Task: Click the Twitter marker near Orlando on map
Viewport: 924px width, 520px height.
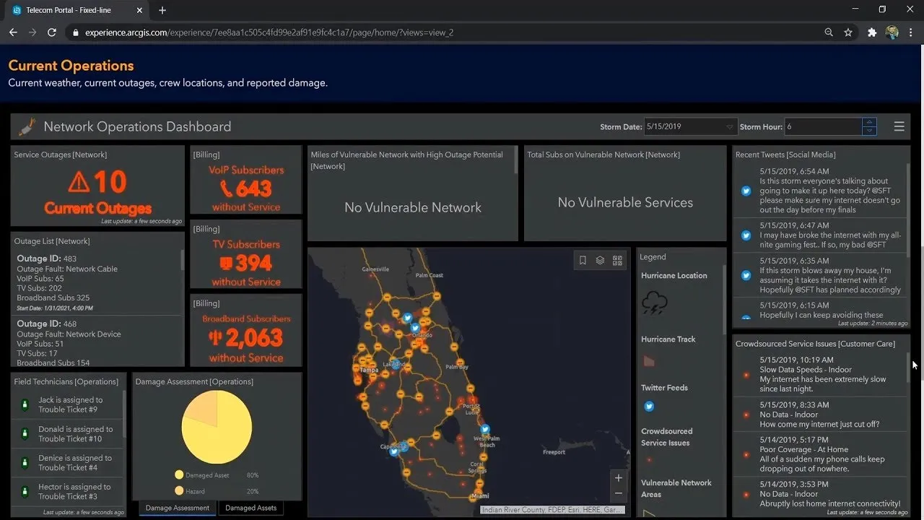Action: [415, 328]
